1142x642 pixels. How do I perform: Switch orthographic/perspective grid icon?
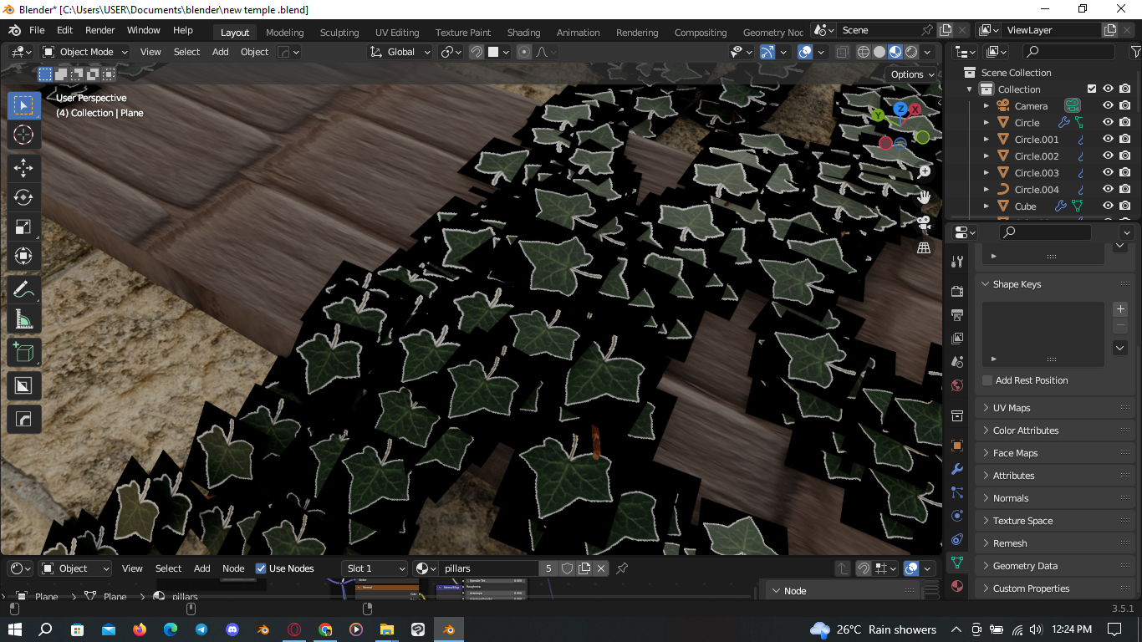pyautogui.click(x=924, y=248)
